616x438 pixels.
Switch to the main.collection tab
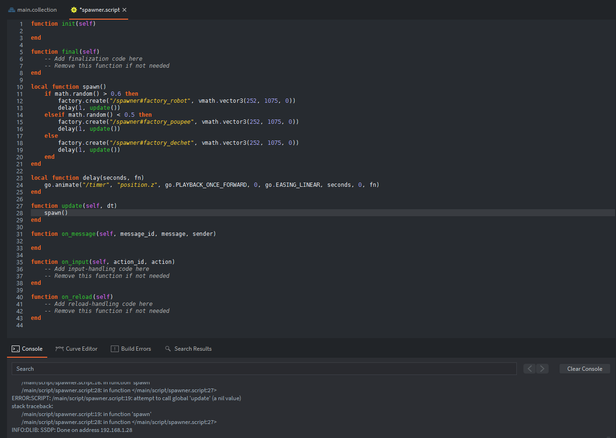tap(33, 10)
